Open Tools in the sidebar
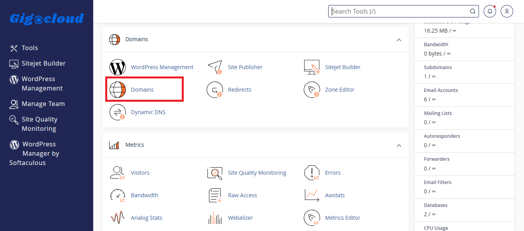This screenshot has height=231, width=524. click(24, 48)
